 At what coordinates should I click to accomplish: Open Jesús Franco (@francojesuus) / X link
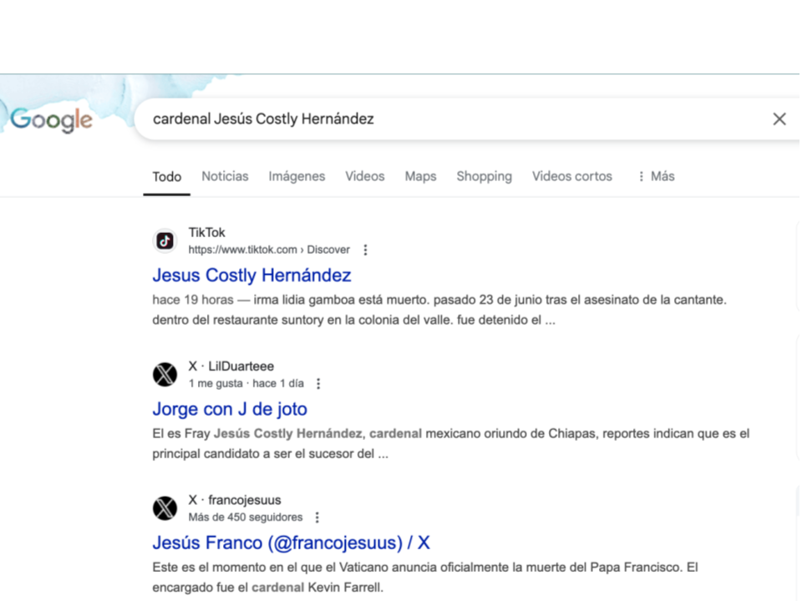click(291, 543)
